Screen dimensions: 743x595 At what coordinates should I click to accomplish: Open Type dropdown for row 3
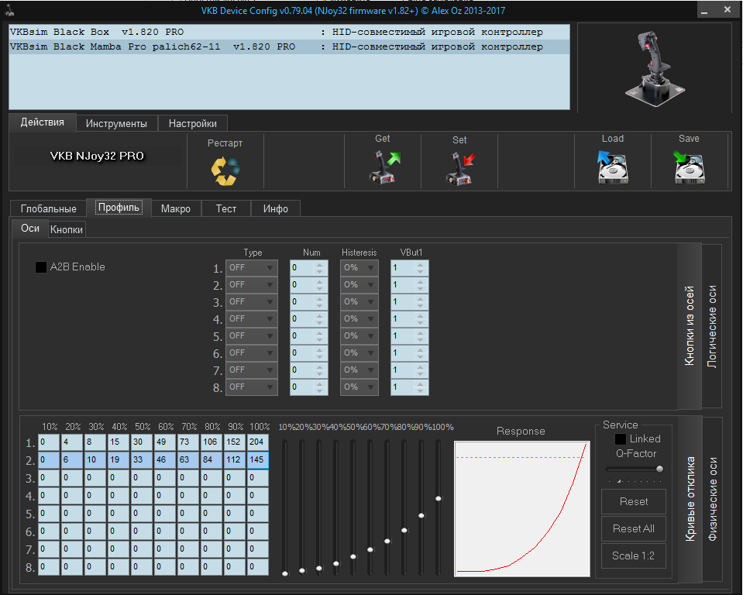(x=252, y=302)
